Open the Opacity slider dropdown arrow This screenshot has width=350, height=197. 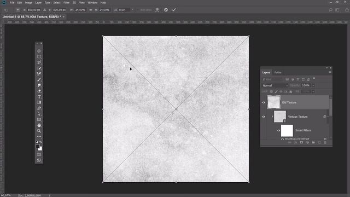313,85
